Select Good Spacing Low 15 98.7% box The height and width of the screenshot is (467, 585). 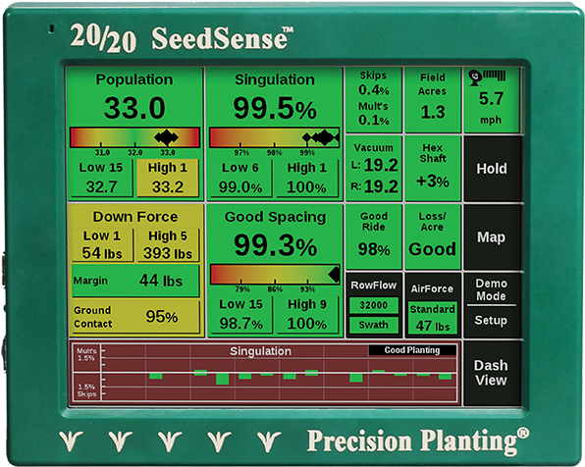[240, 315]
